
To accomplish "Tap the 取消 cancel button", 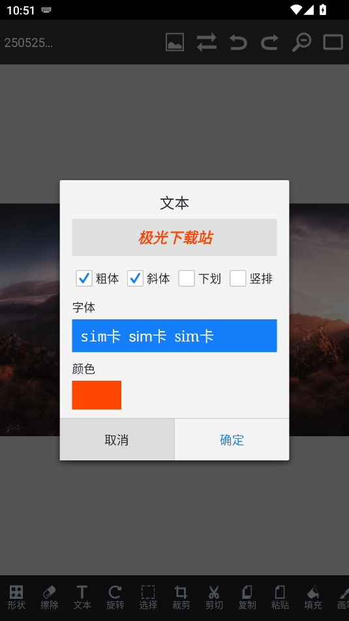I will point(117,439).
